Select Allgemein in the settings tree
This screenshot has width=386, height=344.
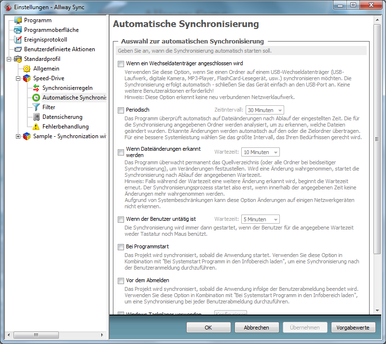tap(46, 69)
